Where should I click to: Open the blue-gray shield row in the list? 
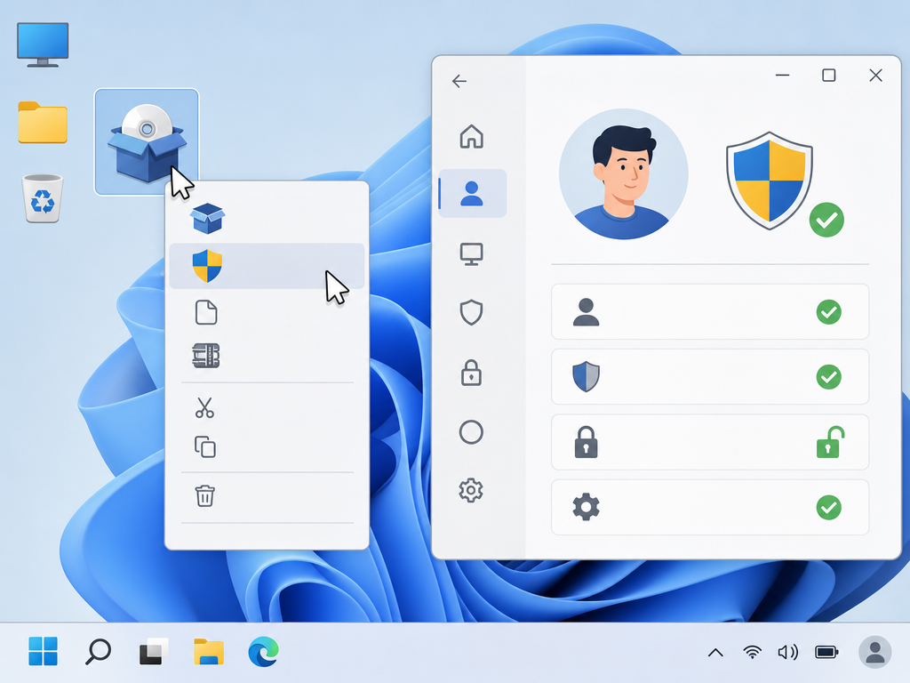click(710, 377)
